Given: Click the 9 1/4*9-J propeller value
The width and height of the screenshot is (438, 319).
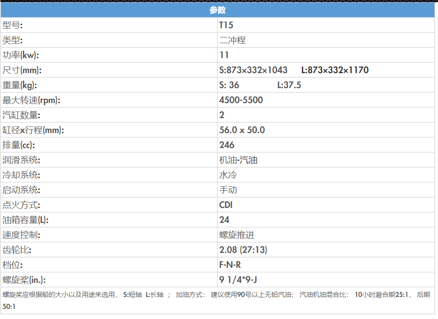Looking at the screenshot, I should (x=238, y=280).
